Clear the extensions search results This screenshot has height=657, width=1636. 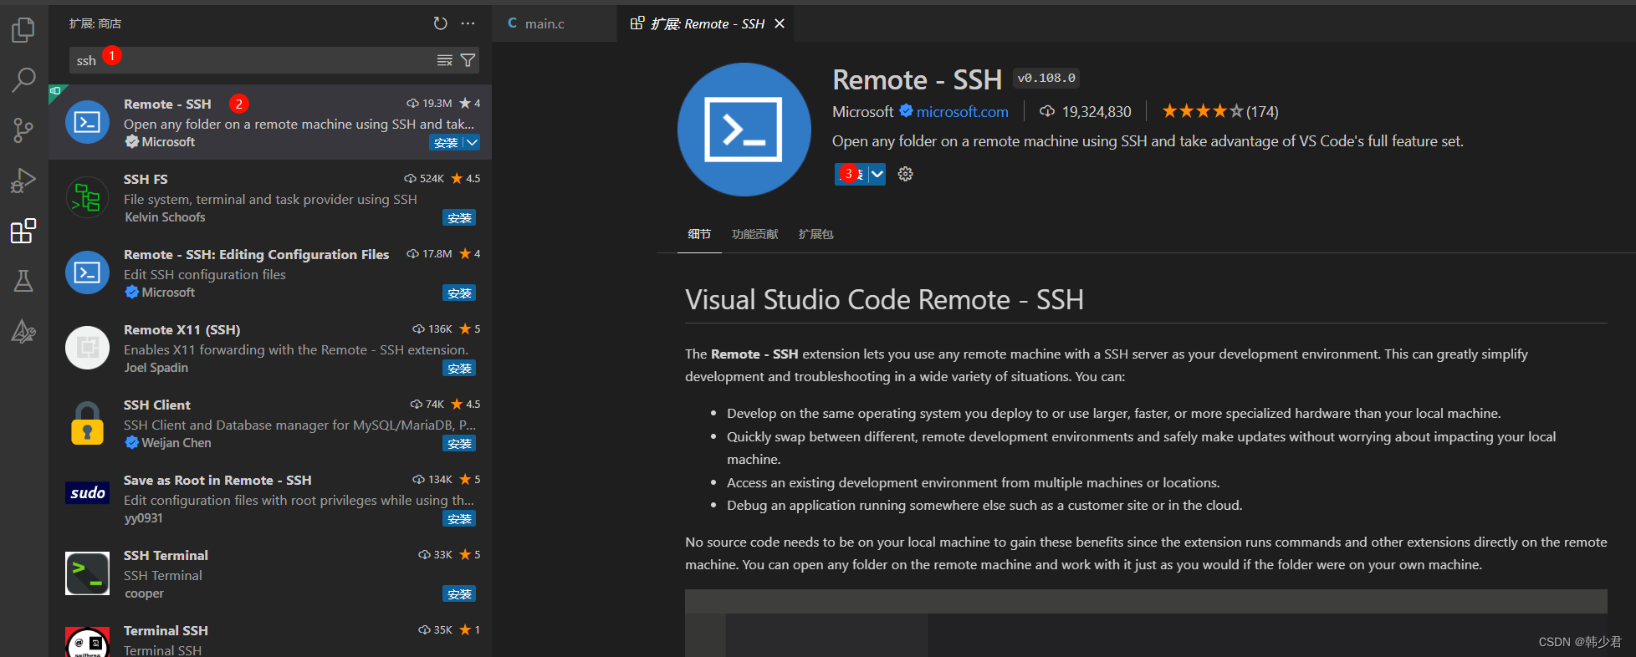click(x=445, y=60)
